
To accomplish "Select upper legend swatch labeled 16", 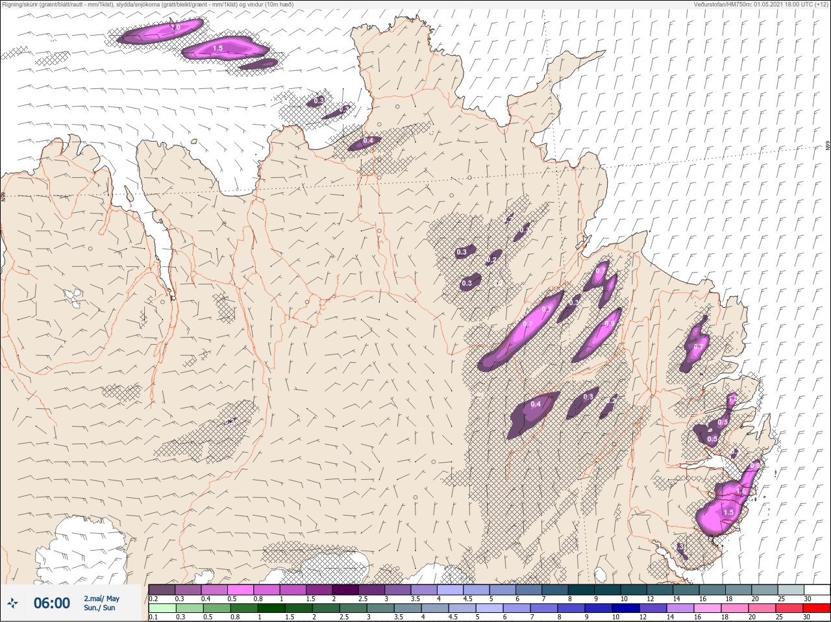I will click(x=713, y=590).
